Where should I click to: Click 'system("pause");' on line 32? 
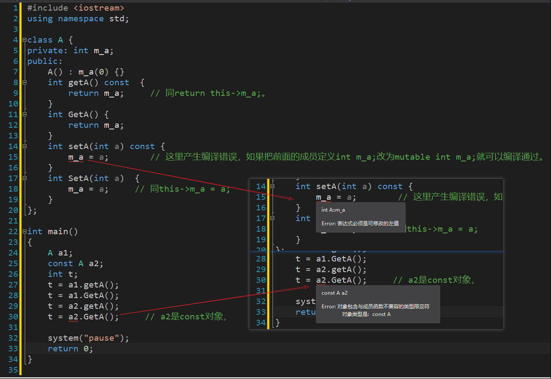tap(88, 338)
